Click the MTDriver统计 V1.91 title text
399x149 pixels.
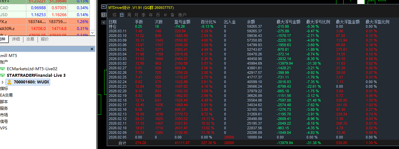141,8
